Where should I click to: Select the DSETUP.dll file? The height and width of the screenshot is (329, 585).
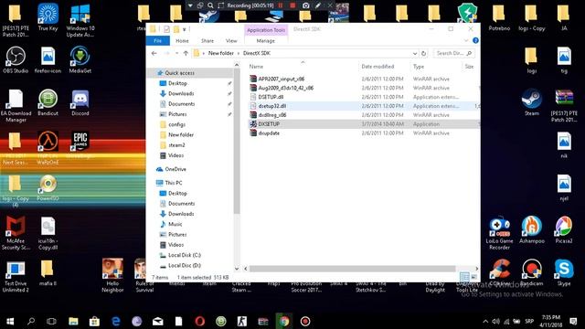pos(271,97)
